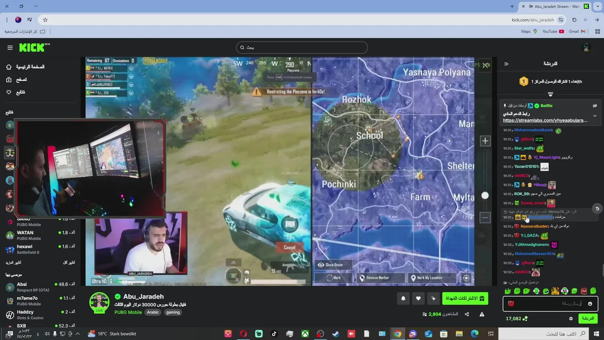This screenshot has height=340, width=604.
Task: Open the emoji picker in chat input
Action: click(x=590, y=304)
